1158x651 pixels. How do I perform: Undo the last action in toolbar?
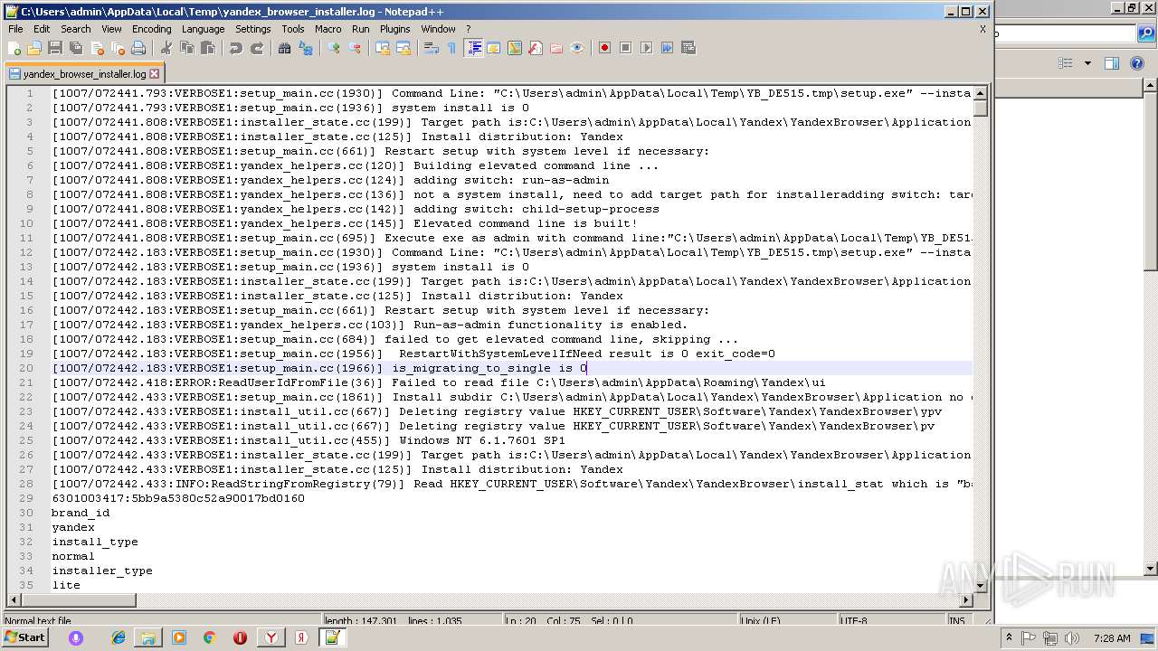235,48
